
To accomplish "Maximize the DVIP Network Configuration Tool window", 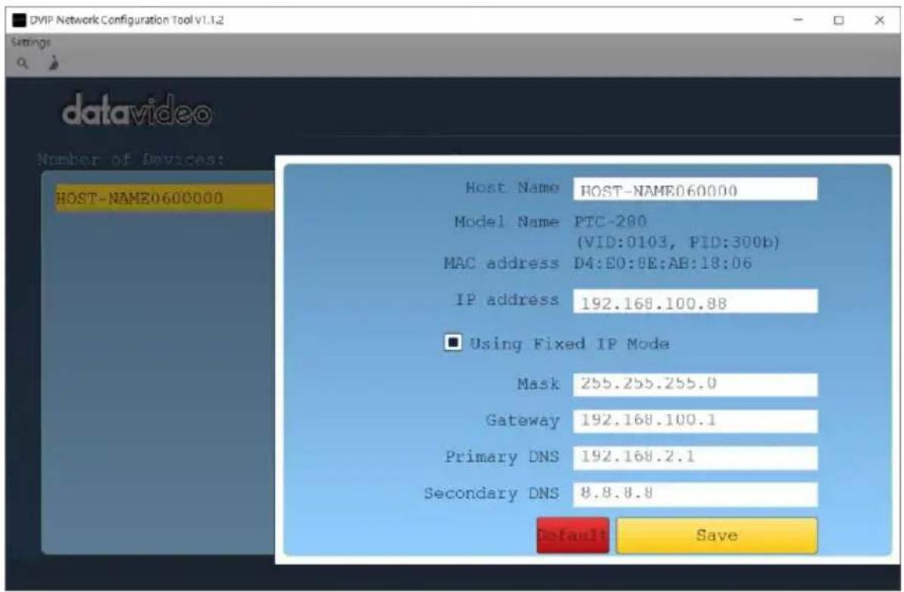I will click(838, 20).
